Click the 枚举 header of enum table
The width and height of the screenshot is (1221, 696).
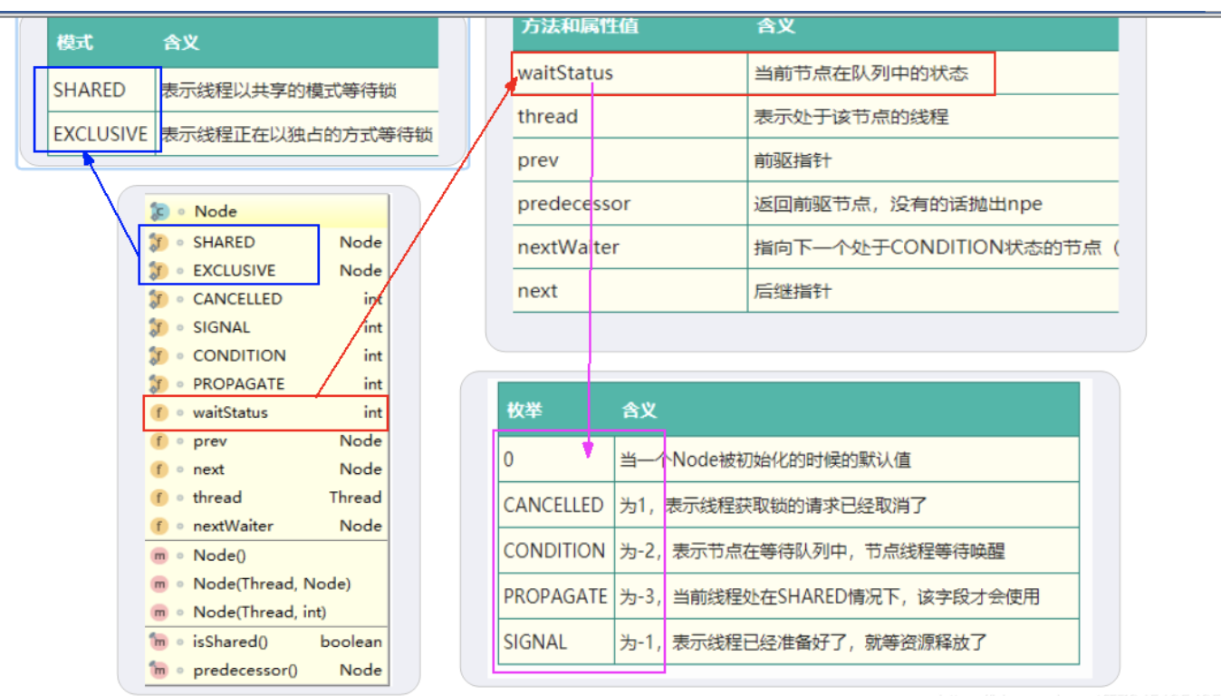pos(524,411)
